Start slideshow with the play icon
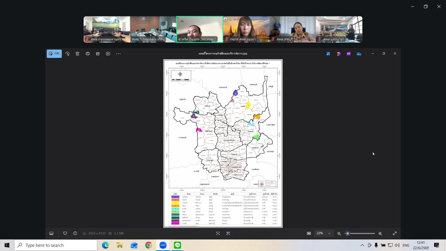This screenshot has height=251, width=446. (x=108, y=54)
